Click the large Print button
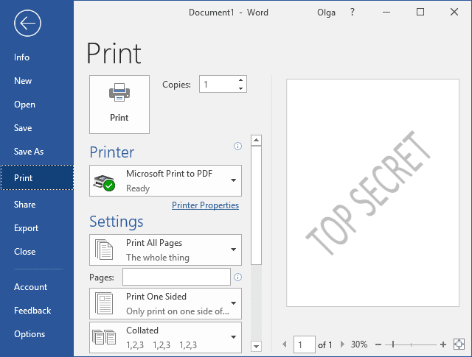The height and width of the screenshot is (357, 472). coord(119,105)
